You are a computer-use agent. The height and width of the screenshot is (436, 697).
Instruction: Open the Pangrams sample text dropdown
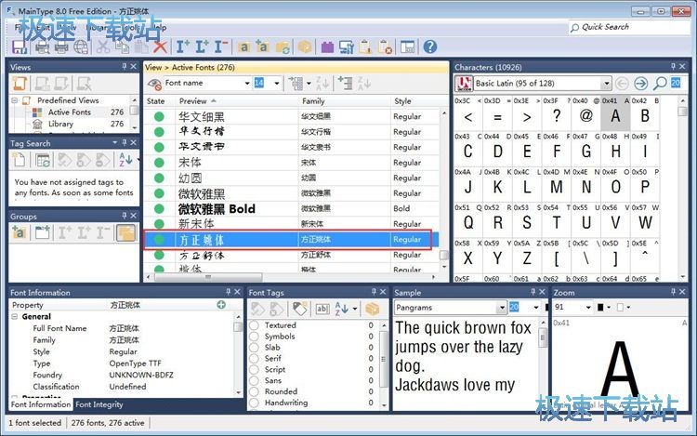(x=500, y=307)
